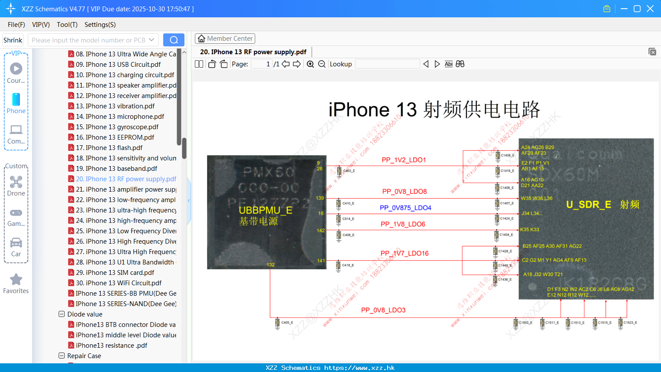Viewport: 661px width, 372px height.
Task: Click the file tree scroll up arrow
Action: click(184, 52)
